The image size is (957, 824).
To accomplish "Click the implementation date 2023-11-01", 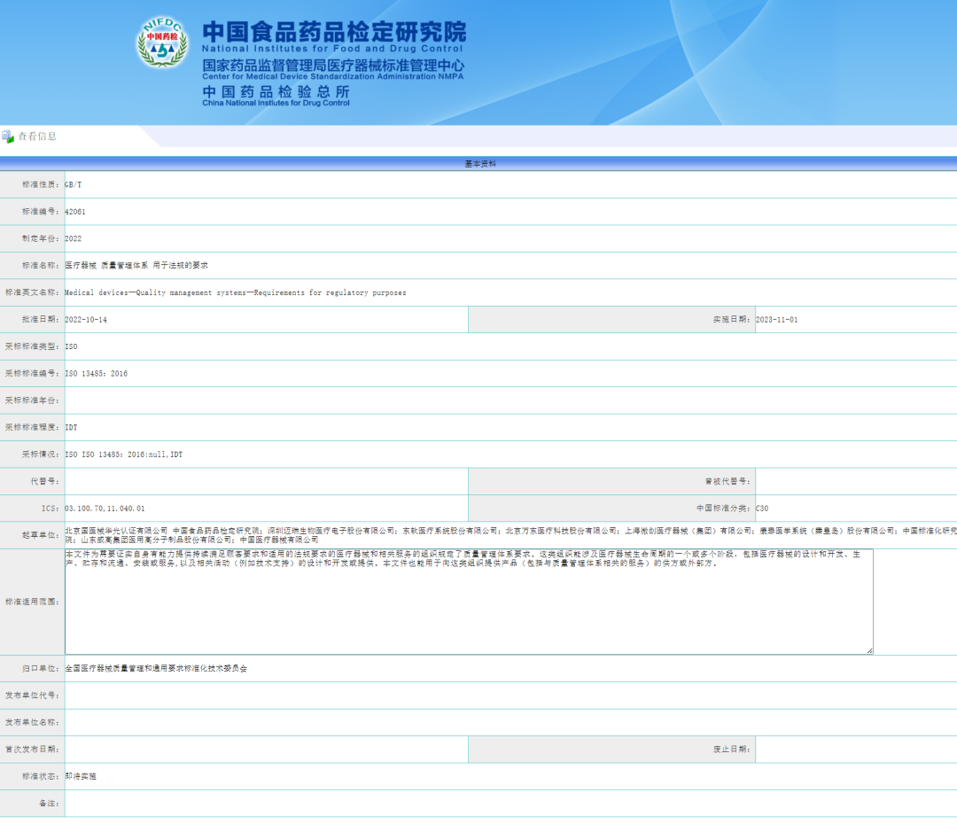I will [776, 319].
